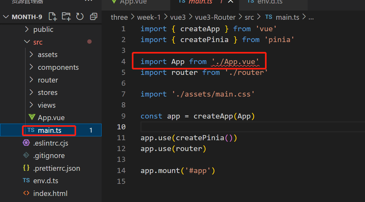Click the .eslintrc.cjs file icon in tree
The height and width of the screenshot is (202, 365).
26,143
